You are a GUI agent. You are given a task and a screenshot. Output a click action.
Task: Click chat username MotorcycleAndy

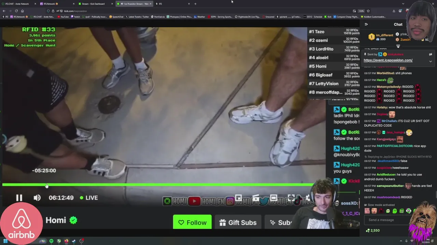[389, 87]
